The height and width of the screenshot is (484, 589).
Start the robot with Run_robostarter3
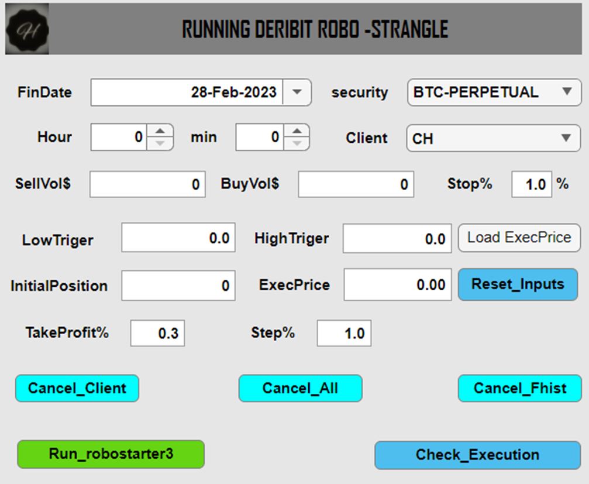click(111, 454)
